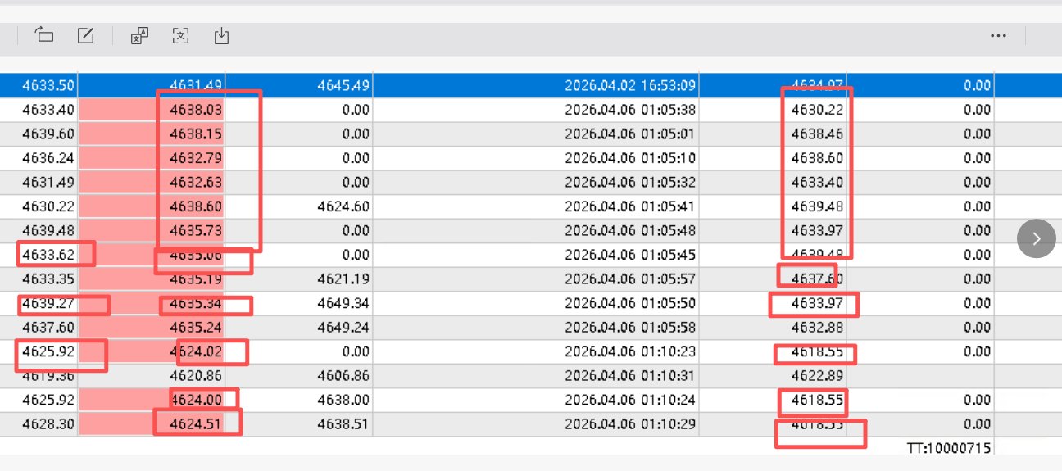Go to next image with chevron arrow
Screen dimensions: 1062x471
[x=1037, y=238]
